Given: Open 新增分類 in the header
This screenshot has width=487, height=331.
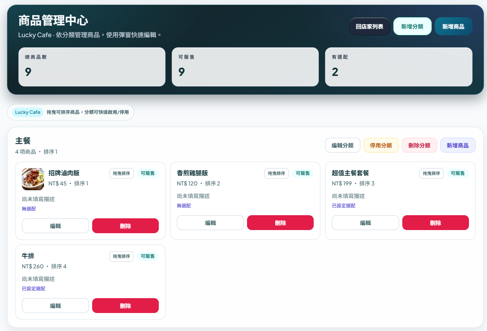Looking at the screenshot, I should [x=412, y=27].
